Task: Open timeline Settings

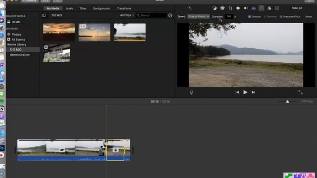Action: pyautogui.click(x=307, y=101)
